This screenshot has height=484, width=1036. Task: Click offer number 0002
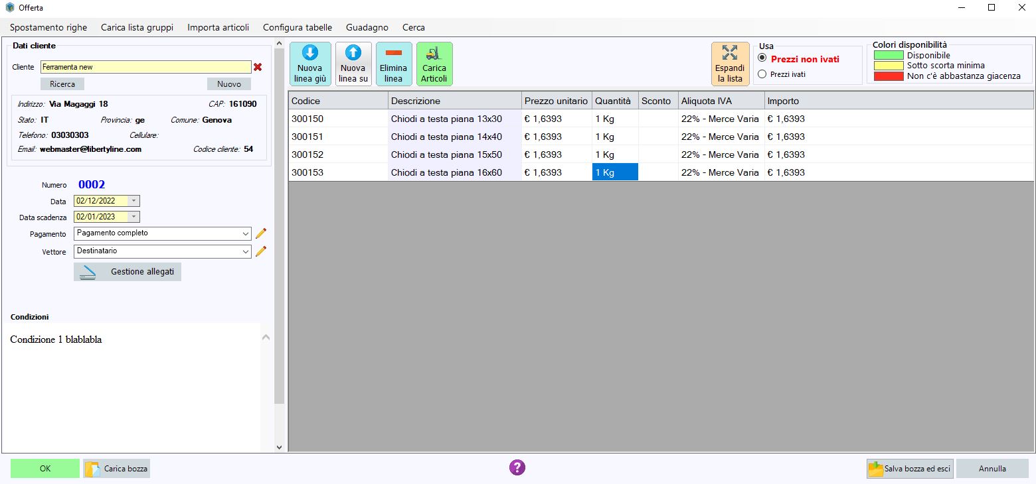coord(92,184)
